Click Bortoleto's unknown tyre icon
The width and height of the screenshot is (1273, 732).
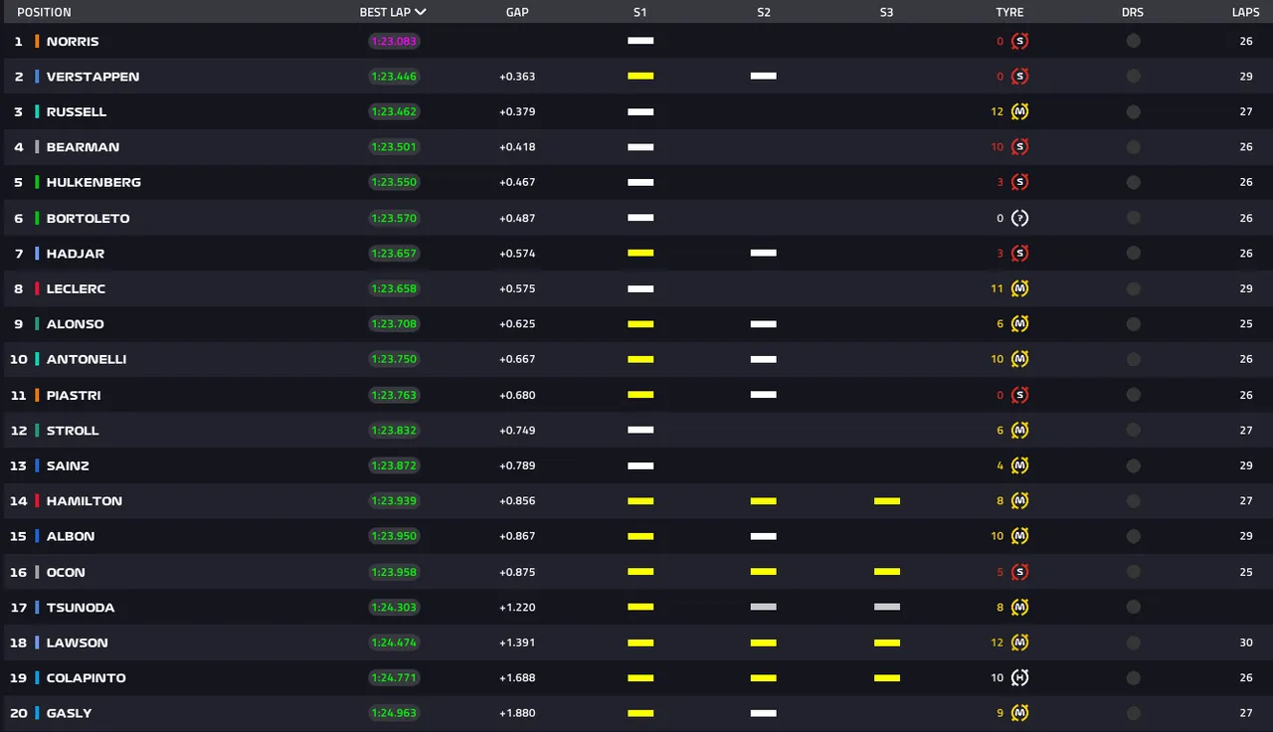(1019, 219)
